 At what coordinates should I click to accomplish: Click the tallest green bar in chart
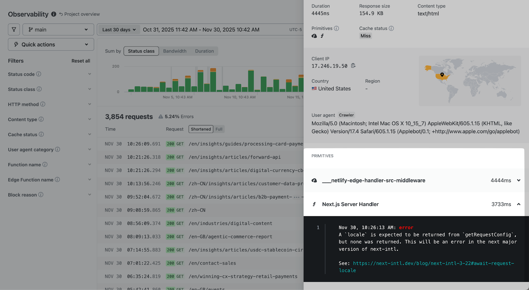coord(251,81)
